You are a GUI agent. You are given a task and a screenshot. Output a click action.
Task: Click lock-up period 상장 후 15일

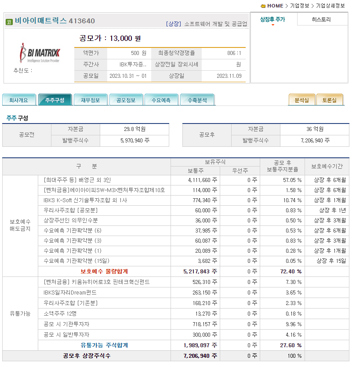coord(331,261)
